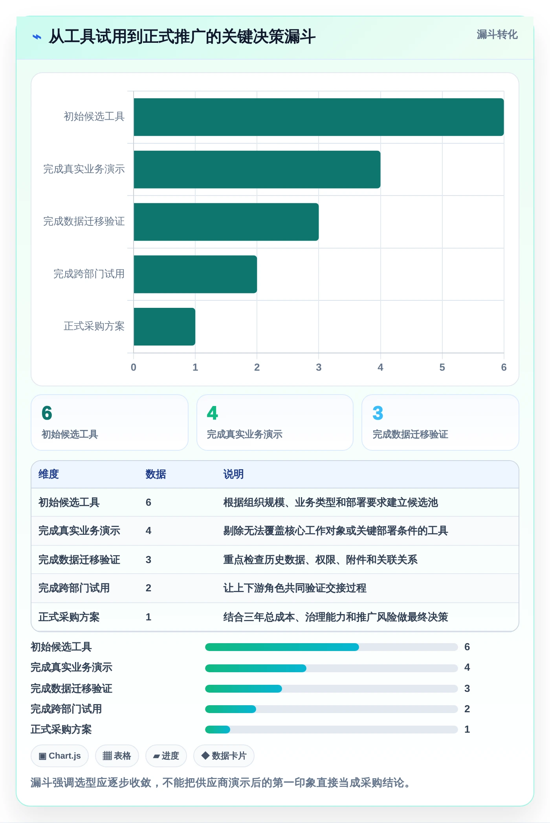Click the 完成跨部门试用 axis label in the chart

(89, 274)
